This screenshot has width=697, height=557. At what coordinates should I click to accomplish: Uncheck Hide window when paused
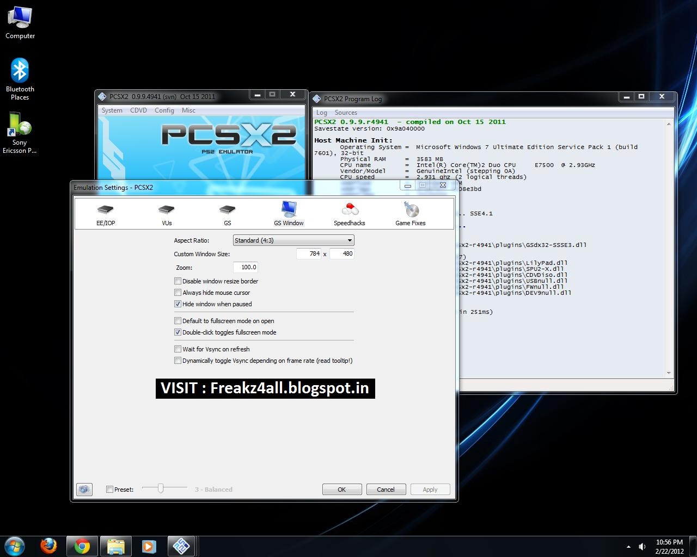(178, 304)
